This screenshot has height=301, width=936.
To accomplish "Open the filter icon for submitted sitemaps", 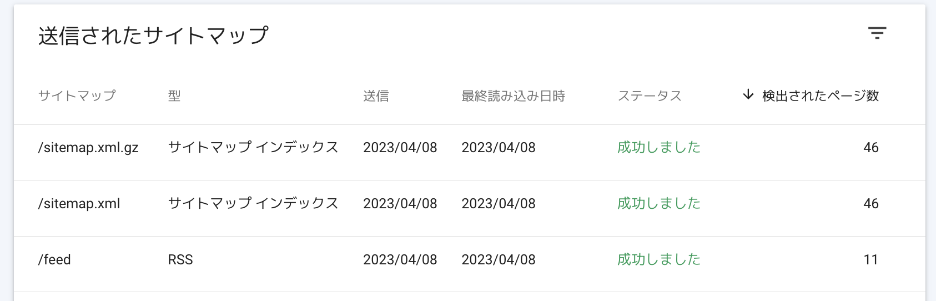I will tap(877, 33).
